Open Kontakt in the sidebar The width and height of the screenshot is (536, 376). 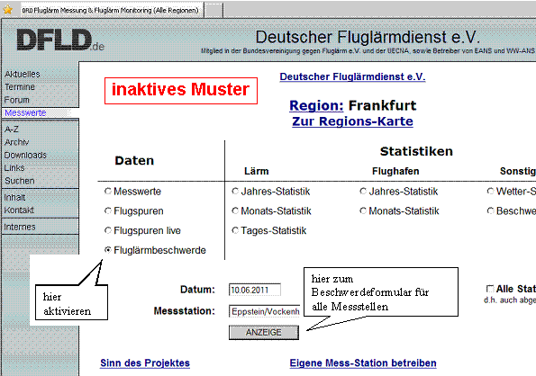point(19,210)
